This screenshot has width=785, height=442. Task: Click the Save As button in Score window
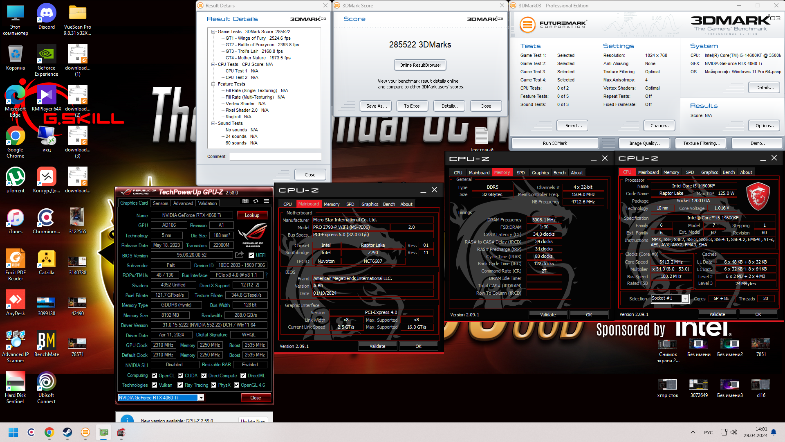[376, 106]
